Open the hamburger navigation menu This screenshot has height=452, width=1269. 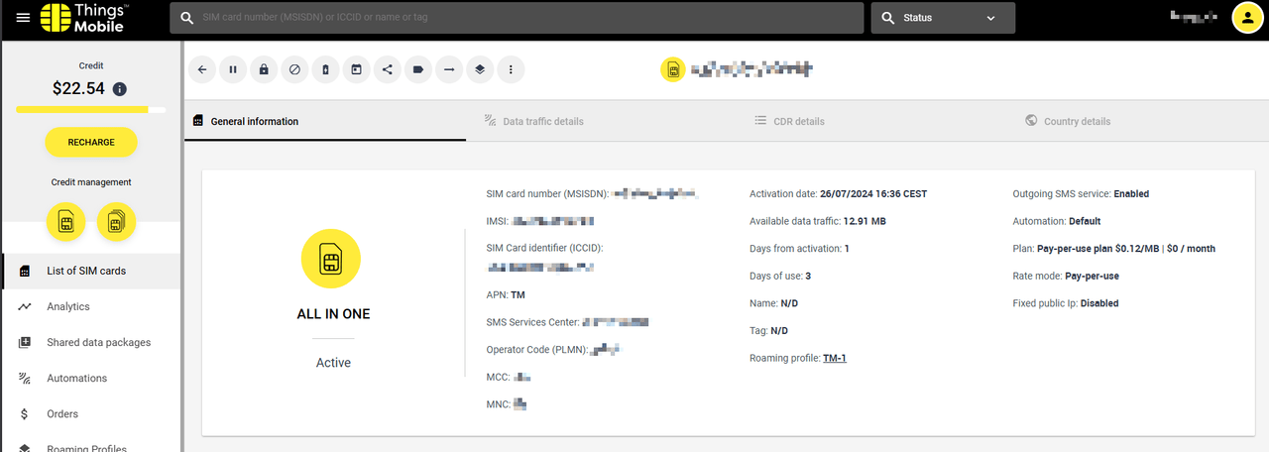[x=23, y=18]
